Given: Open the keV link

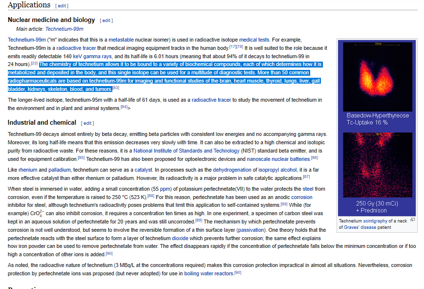Looking at the screenshot, I should 77,56.
